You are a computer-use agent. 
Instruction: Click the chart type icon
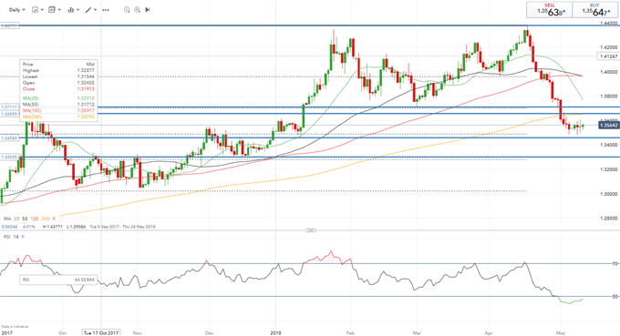pyautogui.click(x=35, y=10)
